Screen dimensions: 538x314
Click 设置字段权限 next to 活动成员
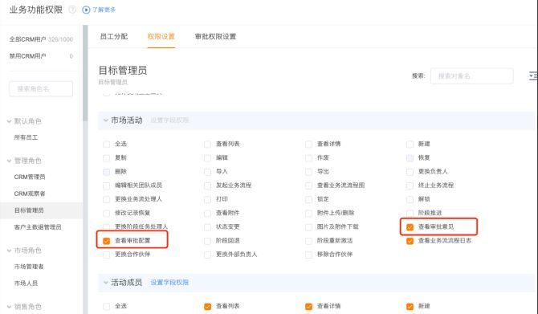point(169,283)
